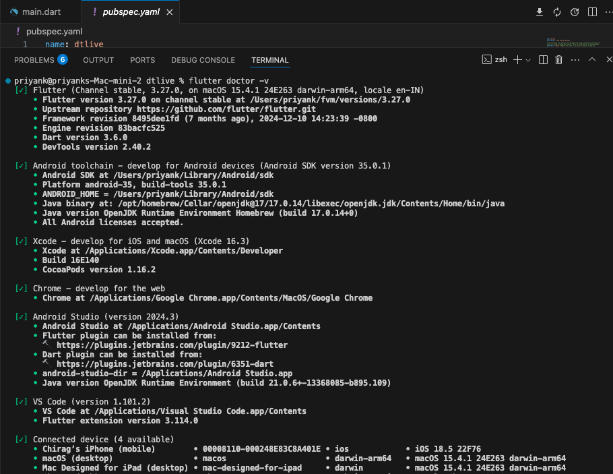The image size is (613, 474).
Task: Click the 'VS Code (version 1.101.2)' heading
Action: click(x=92, y=402)
